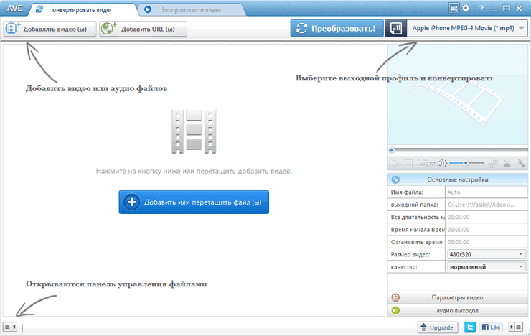Click the Добавлять видео (ы) button
Screen dimensions: 531x336
point(50,29)
